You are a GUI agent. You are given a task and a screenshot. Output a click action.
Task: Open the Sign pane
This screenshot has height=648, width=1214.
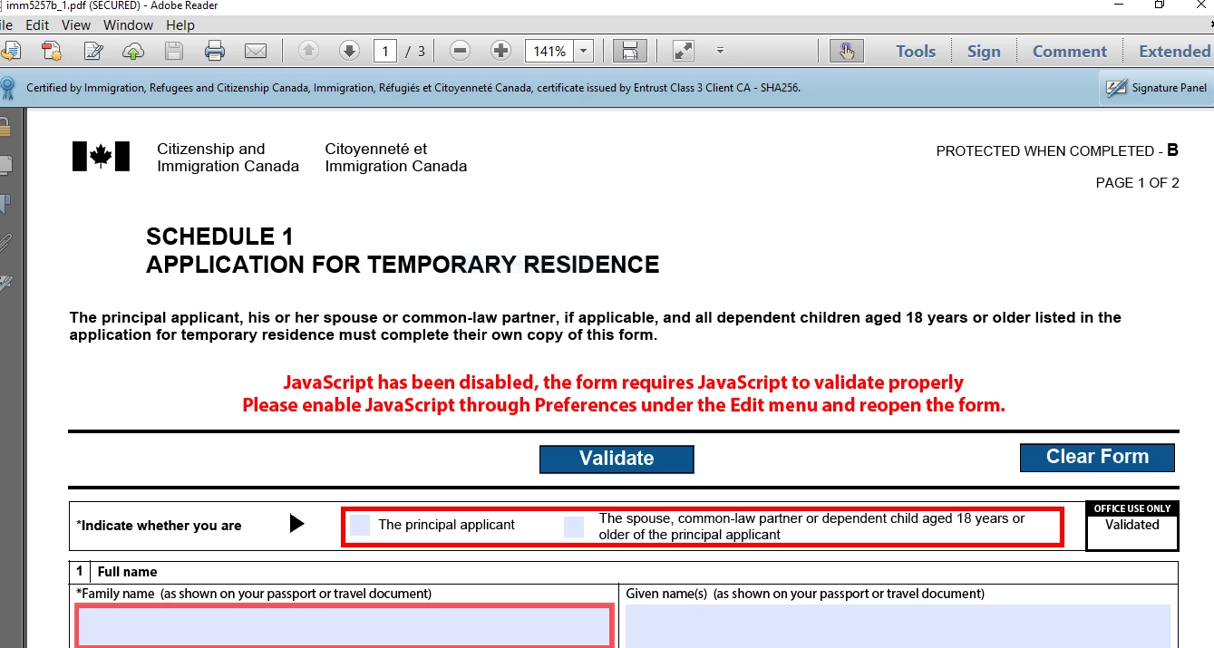pos(984,51)
